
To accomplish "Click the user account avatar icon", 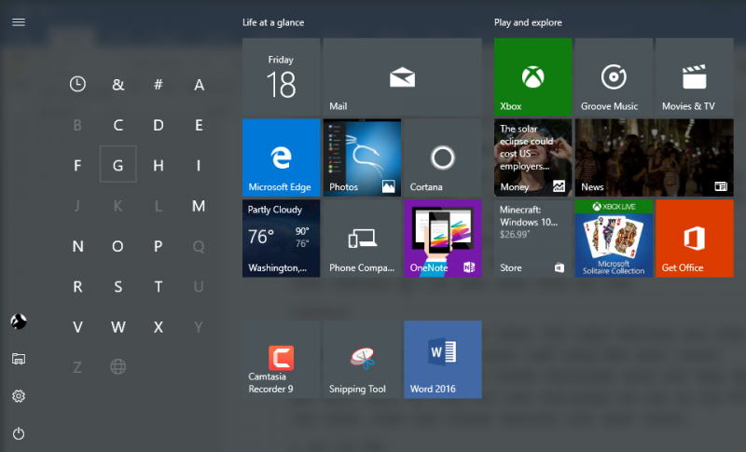I will click(19, 322).
